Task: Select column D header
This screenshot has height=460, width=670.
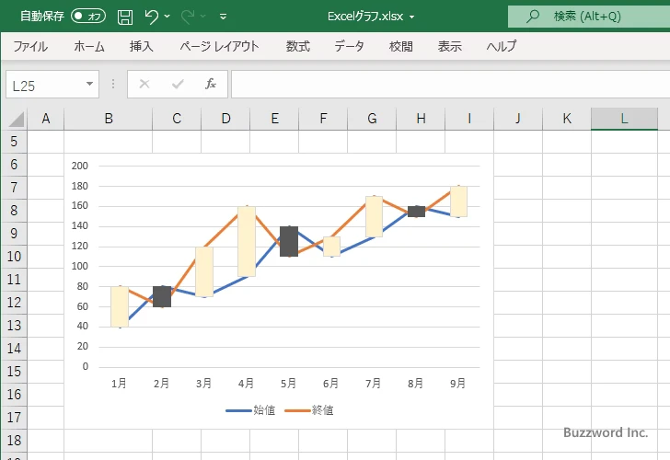Action: [x=225, y=119]
